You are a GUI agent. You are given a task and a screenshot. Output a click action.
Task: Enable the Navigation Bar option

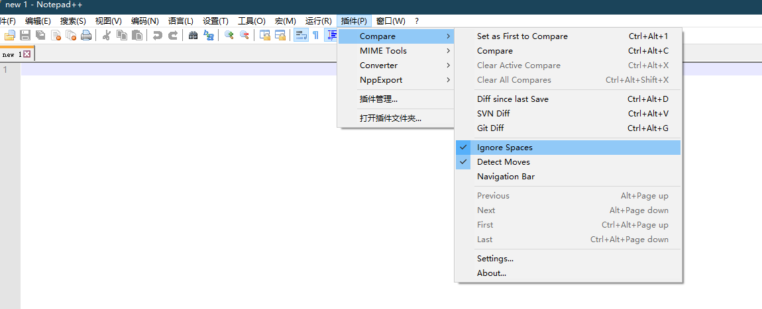[568, 177]
